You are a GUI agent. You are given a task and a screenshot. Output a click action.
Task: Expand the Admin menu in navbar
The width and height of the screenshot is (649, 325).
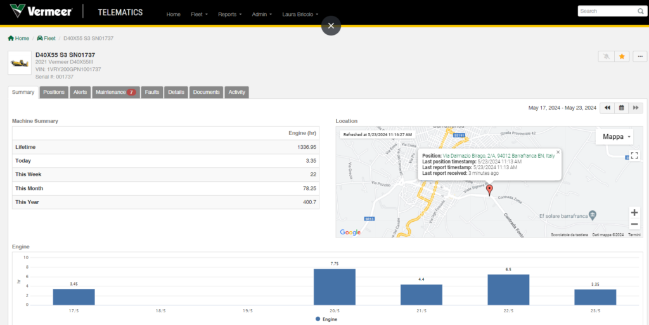pyautogui.click(x=262, y=14)
